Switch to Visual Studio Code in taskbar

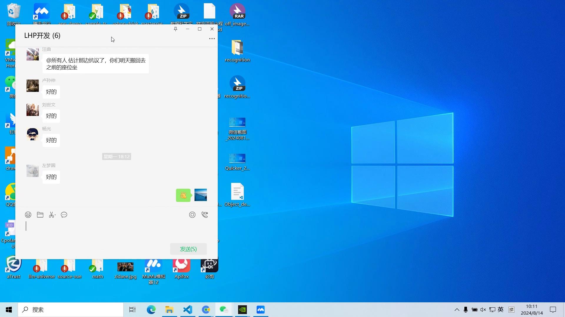(187, 310)
